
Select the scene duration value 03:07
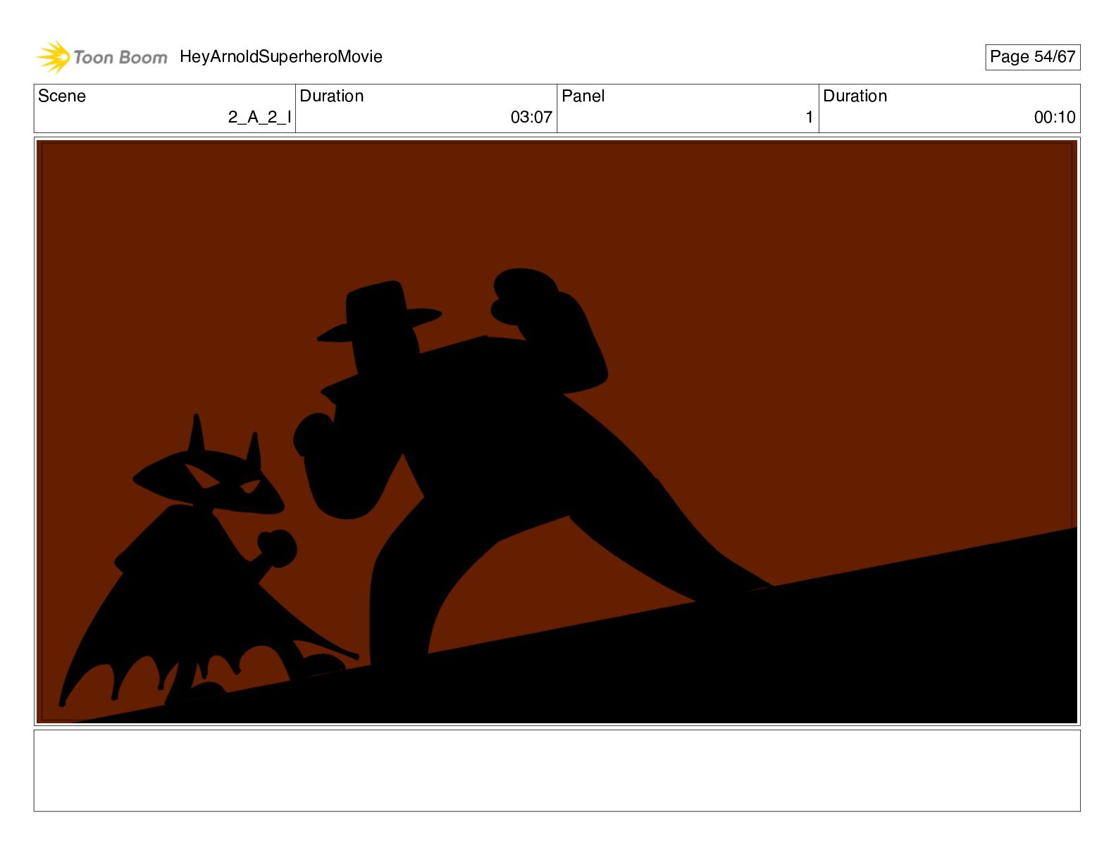531,117
